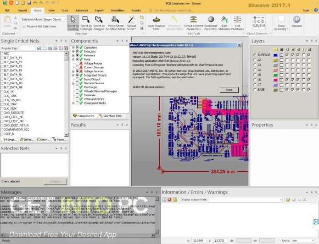Expand the Integrated Circuits tree node

pyautogui.click(x=73, y=75)
